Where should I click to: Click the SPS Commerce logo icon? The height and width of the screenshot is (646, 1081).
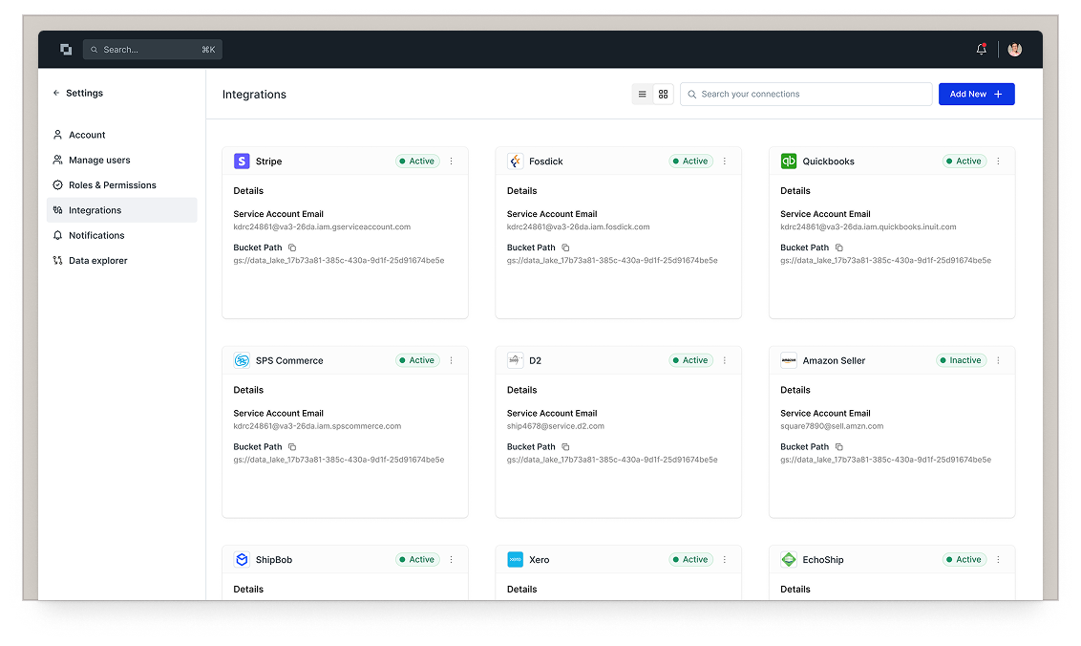242,360
